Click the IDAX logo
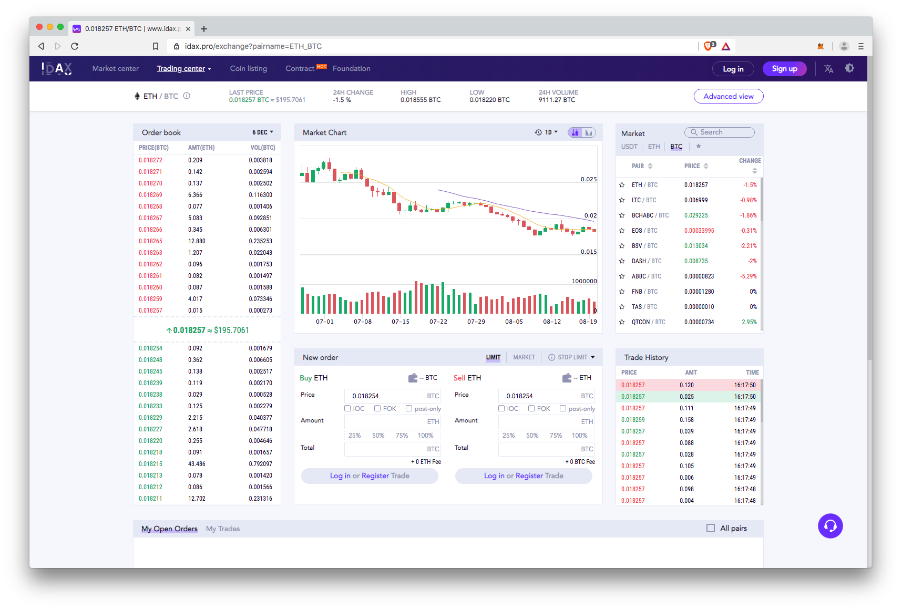Screen dimensions: 902x610 click(57, 69)
